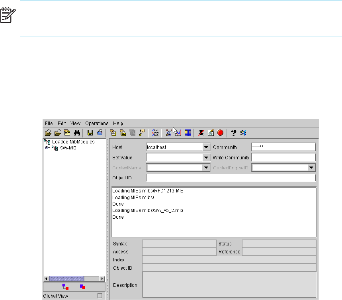Screen dimensions: 342x300
Task: Click the binoculars Find icon
Action: [x=78, y=133]
